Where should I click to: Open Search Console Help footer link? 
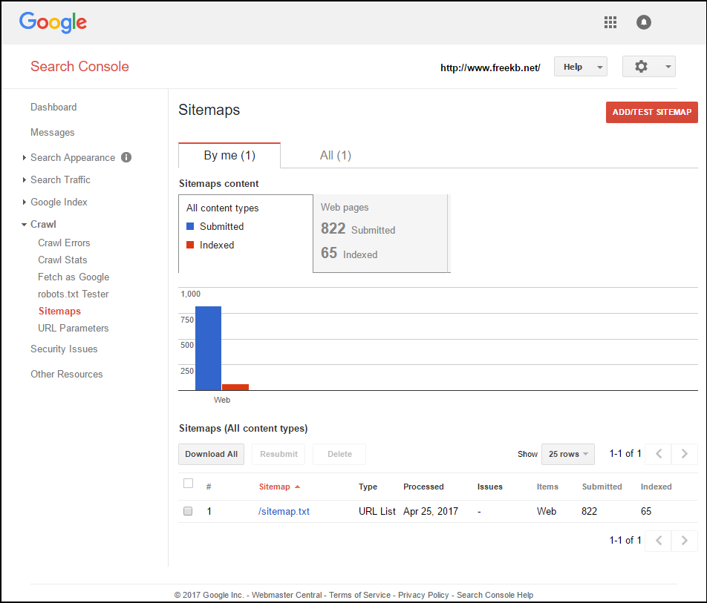495,595
